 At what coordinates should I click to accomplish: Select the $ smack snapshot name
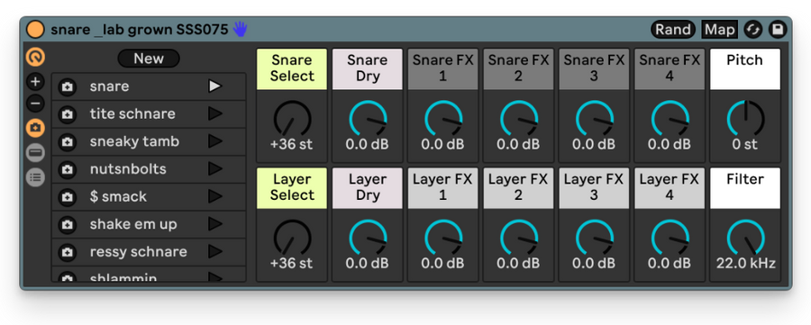click(x=118, y=196)
